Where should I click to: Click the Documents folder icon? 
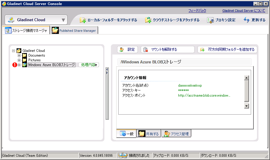pos(25,55)
